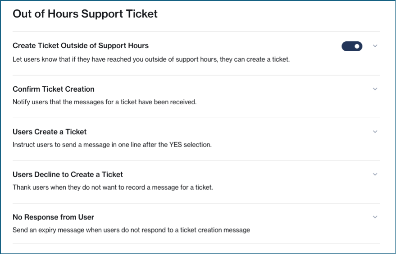Click the 'Notify users that the messages' description
The image size is (396, 254).
105,102
